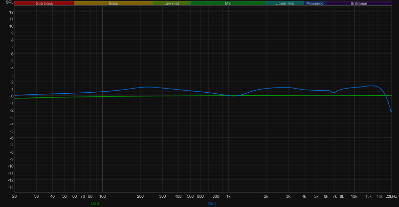Select the Low mid band header
Screen dimensions: 399x207
[x=171, y=3]
